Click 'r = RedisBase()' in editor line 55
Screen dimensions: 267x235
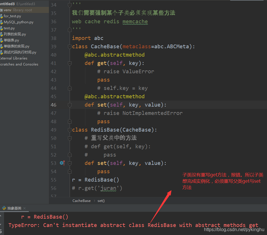coord(96,180)
